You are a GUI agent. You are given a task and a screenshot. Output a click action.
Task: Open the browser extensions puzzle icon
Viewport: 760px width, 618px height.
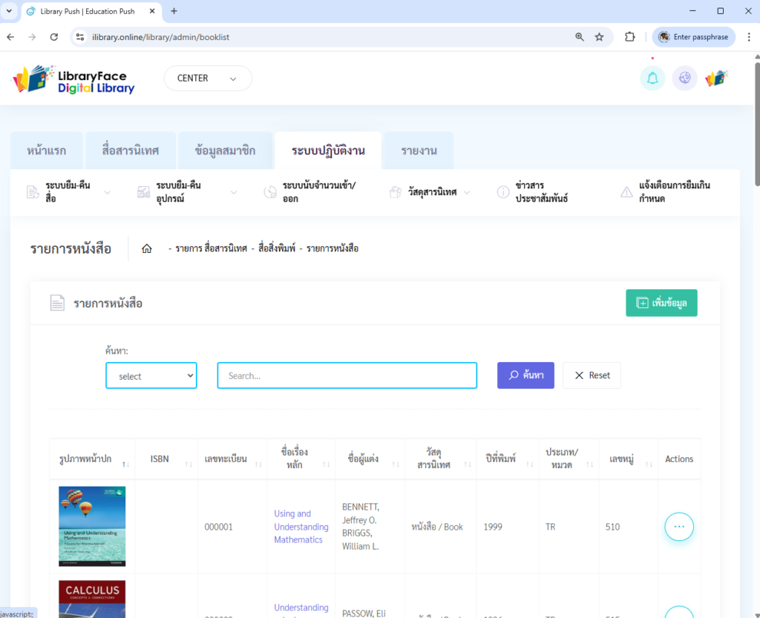click(630, 37)
